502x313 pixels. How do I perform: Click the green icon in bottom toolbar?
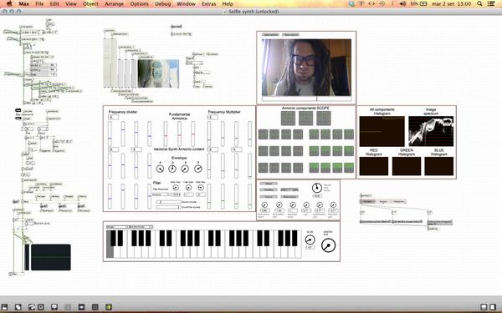[109, 307]
